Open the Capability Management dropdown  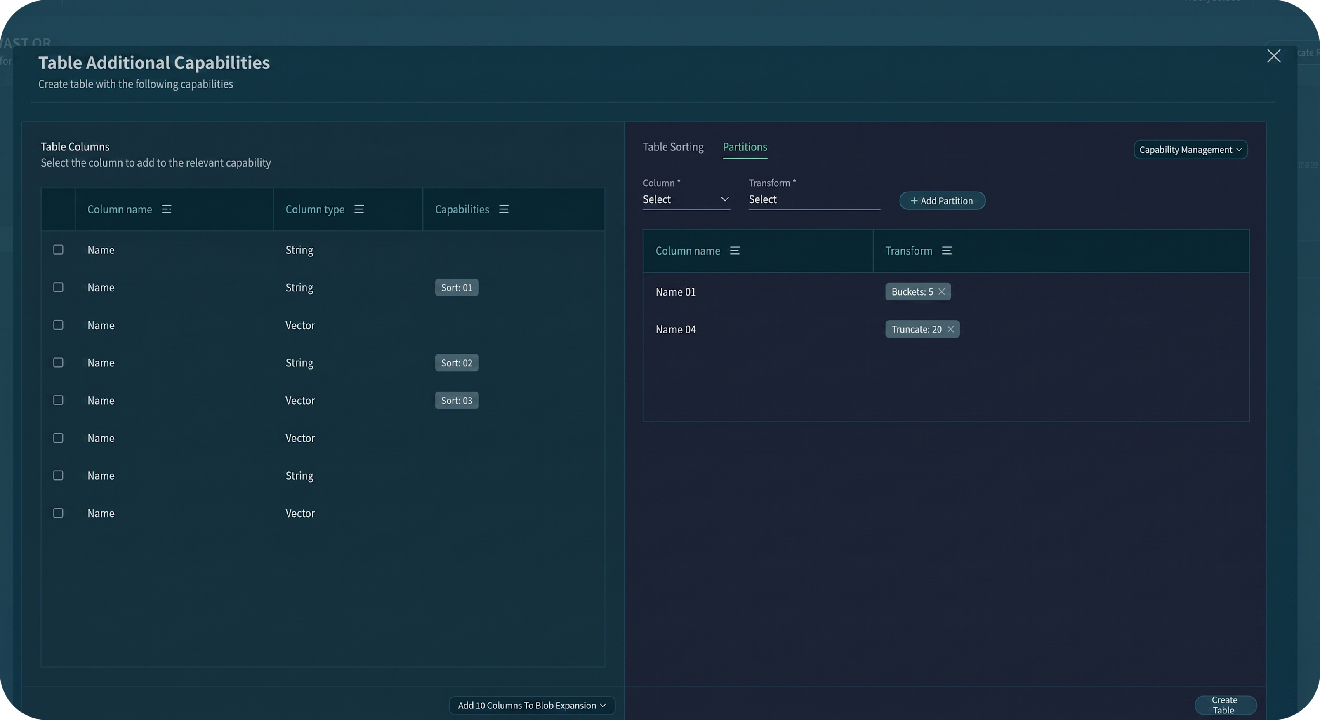tap(1190, 150)
